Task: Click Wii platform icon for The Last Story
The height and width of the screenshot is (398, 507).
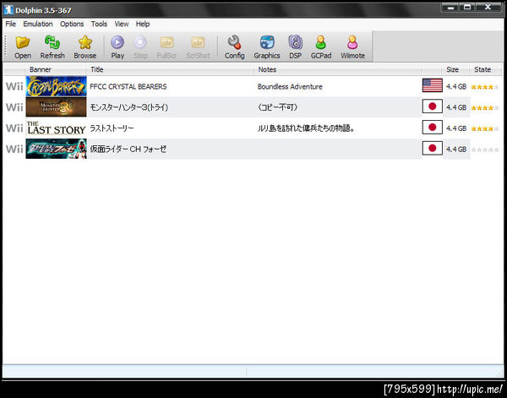Action: tap(14, 128)
